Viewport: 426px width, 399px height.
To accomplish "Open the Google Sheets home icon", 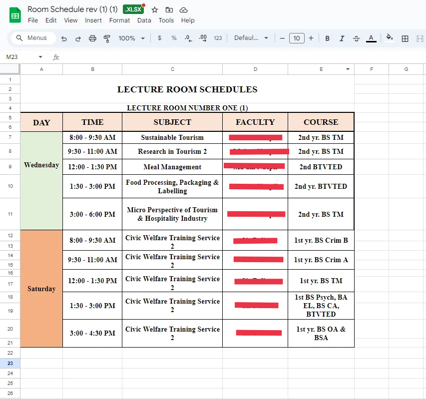I will click(15, 15).
